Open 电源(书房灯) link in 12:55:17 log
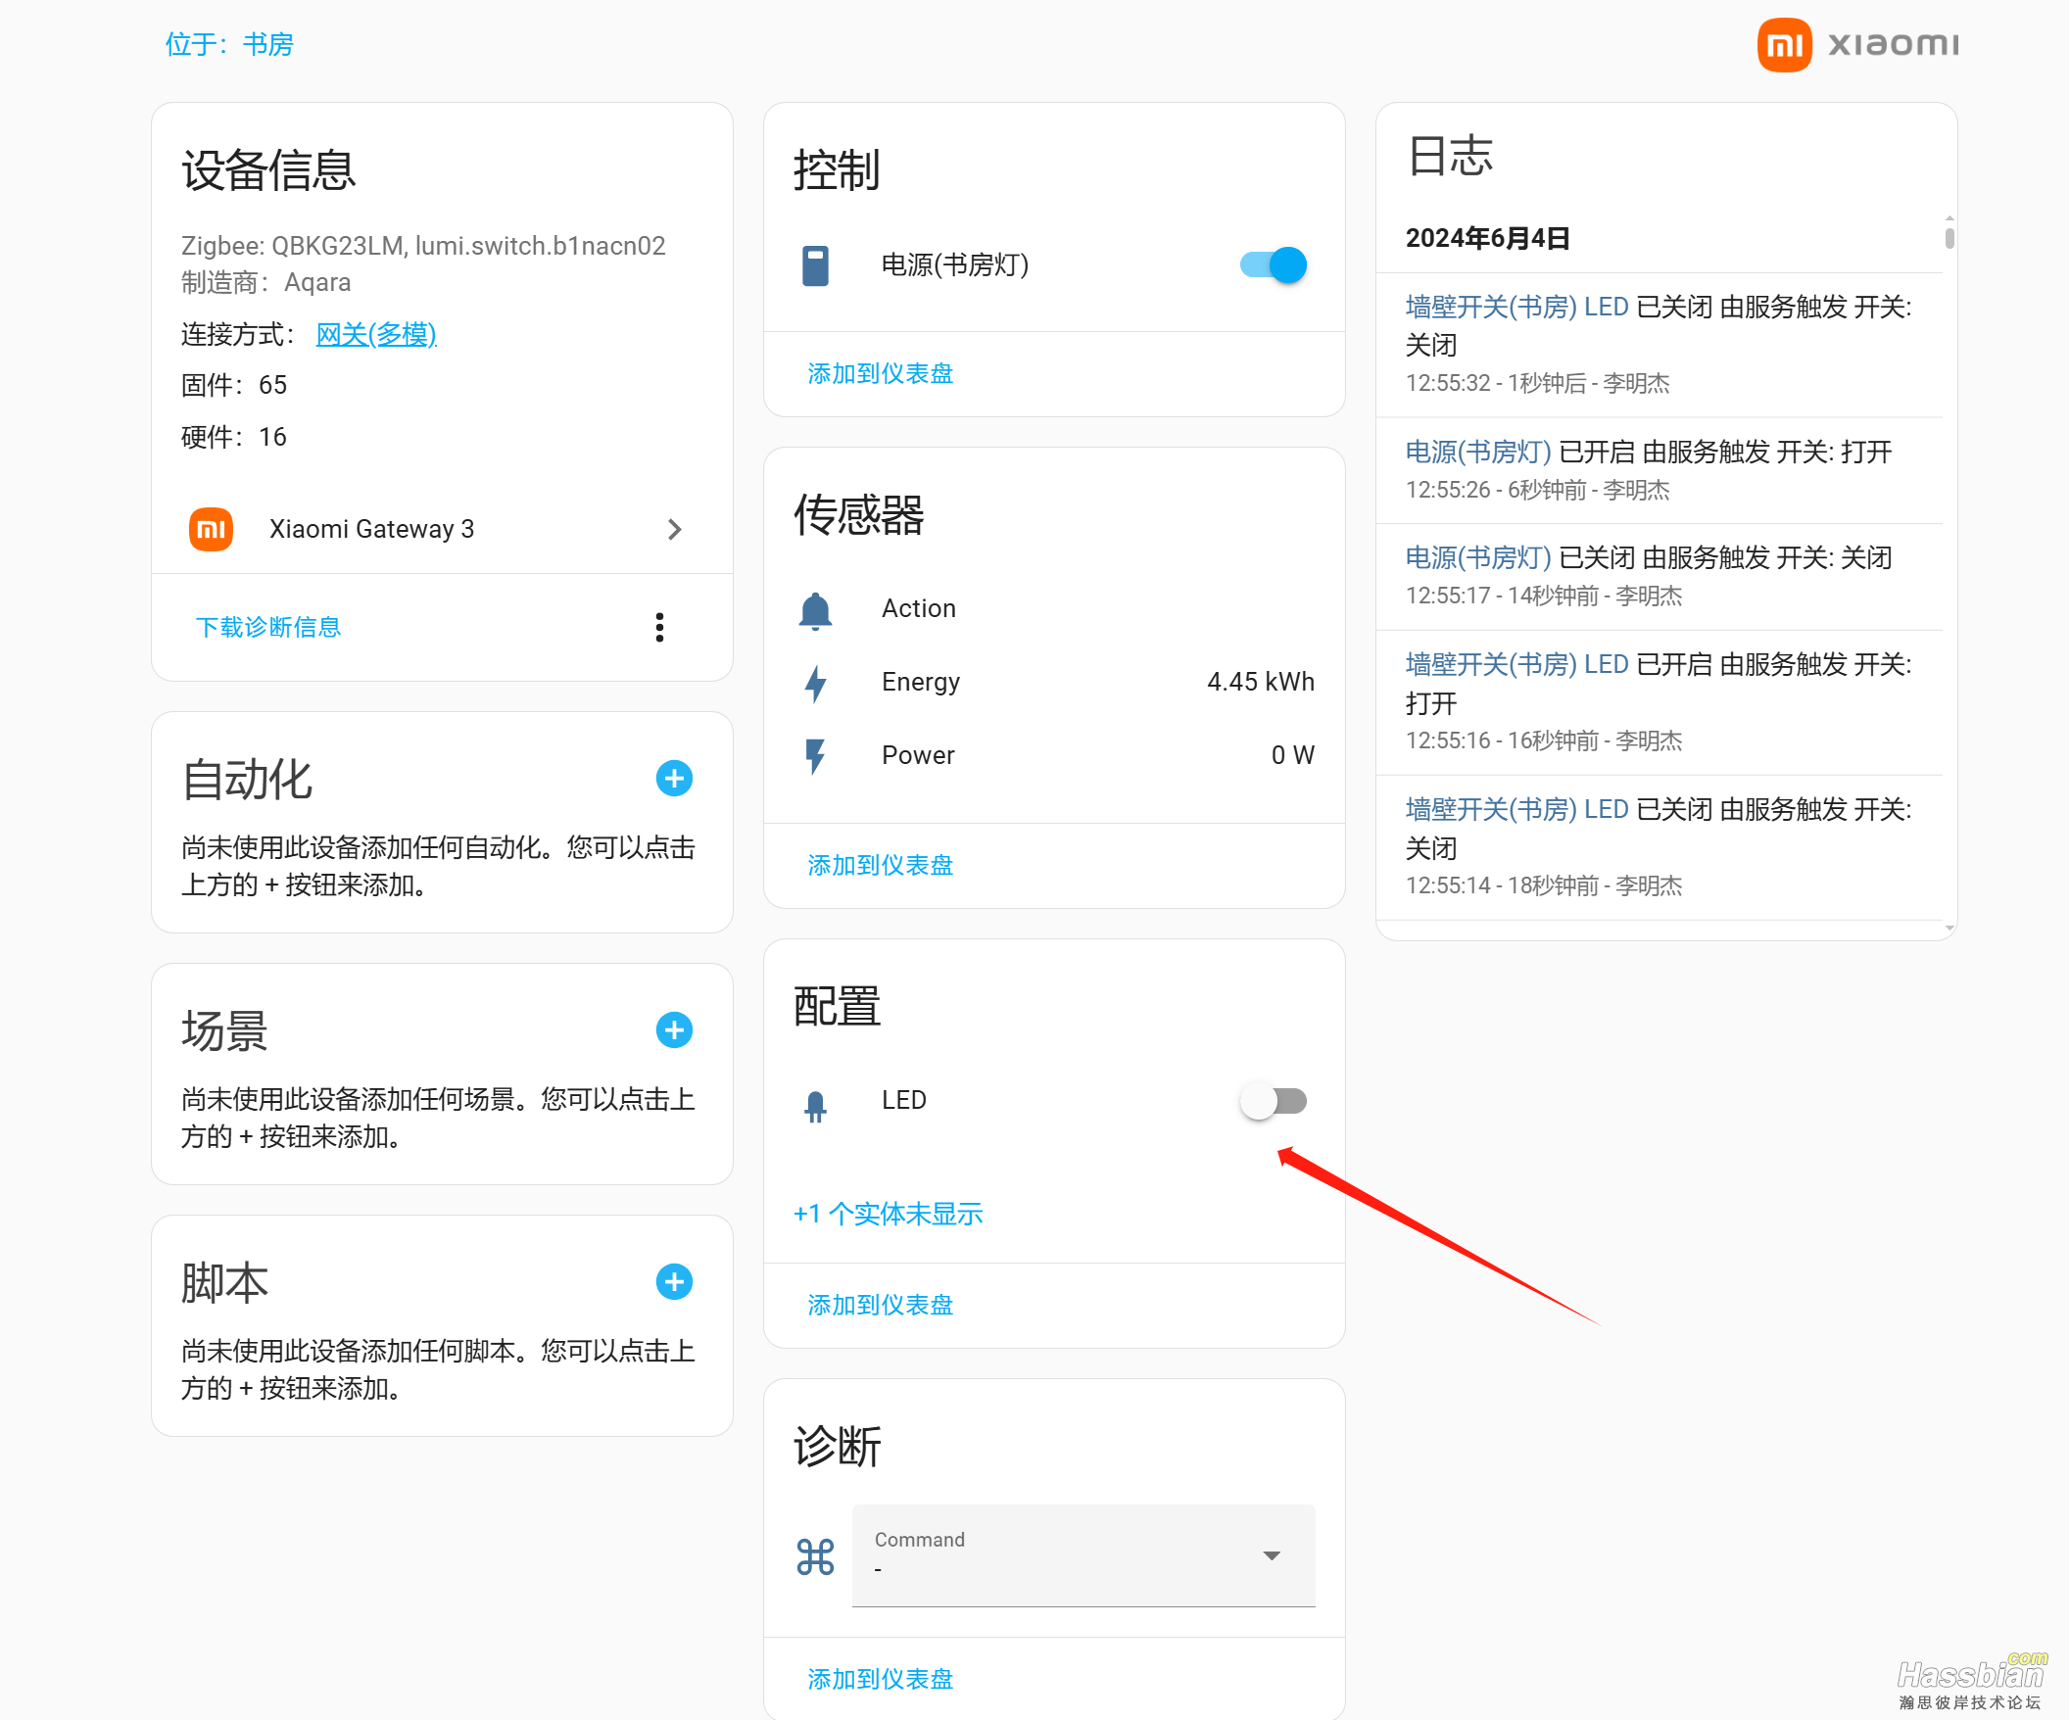2069x1720 pixels. click(x=1479, y=557)
